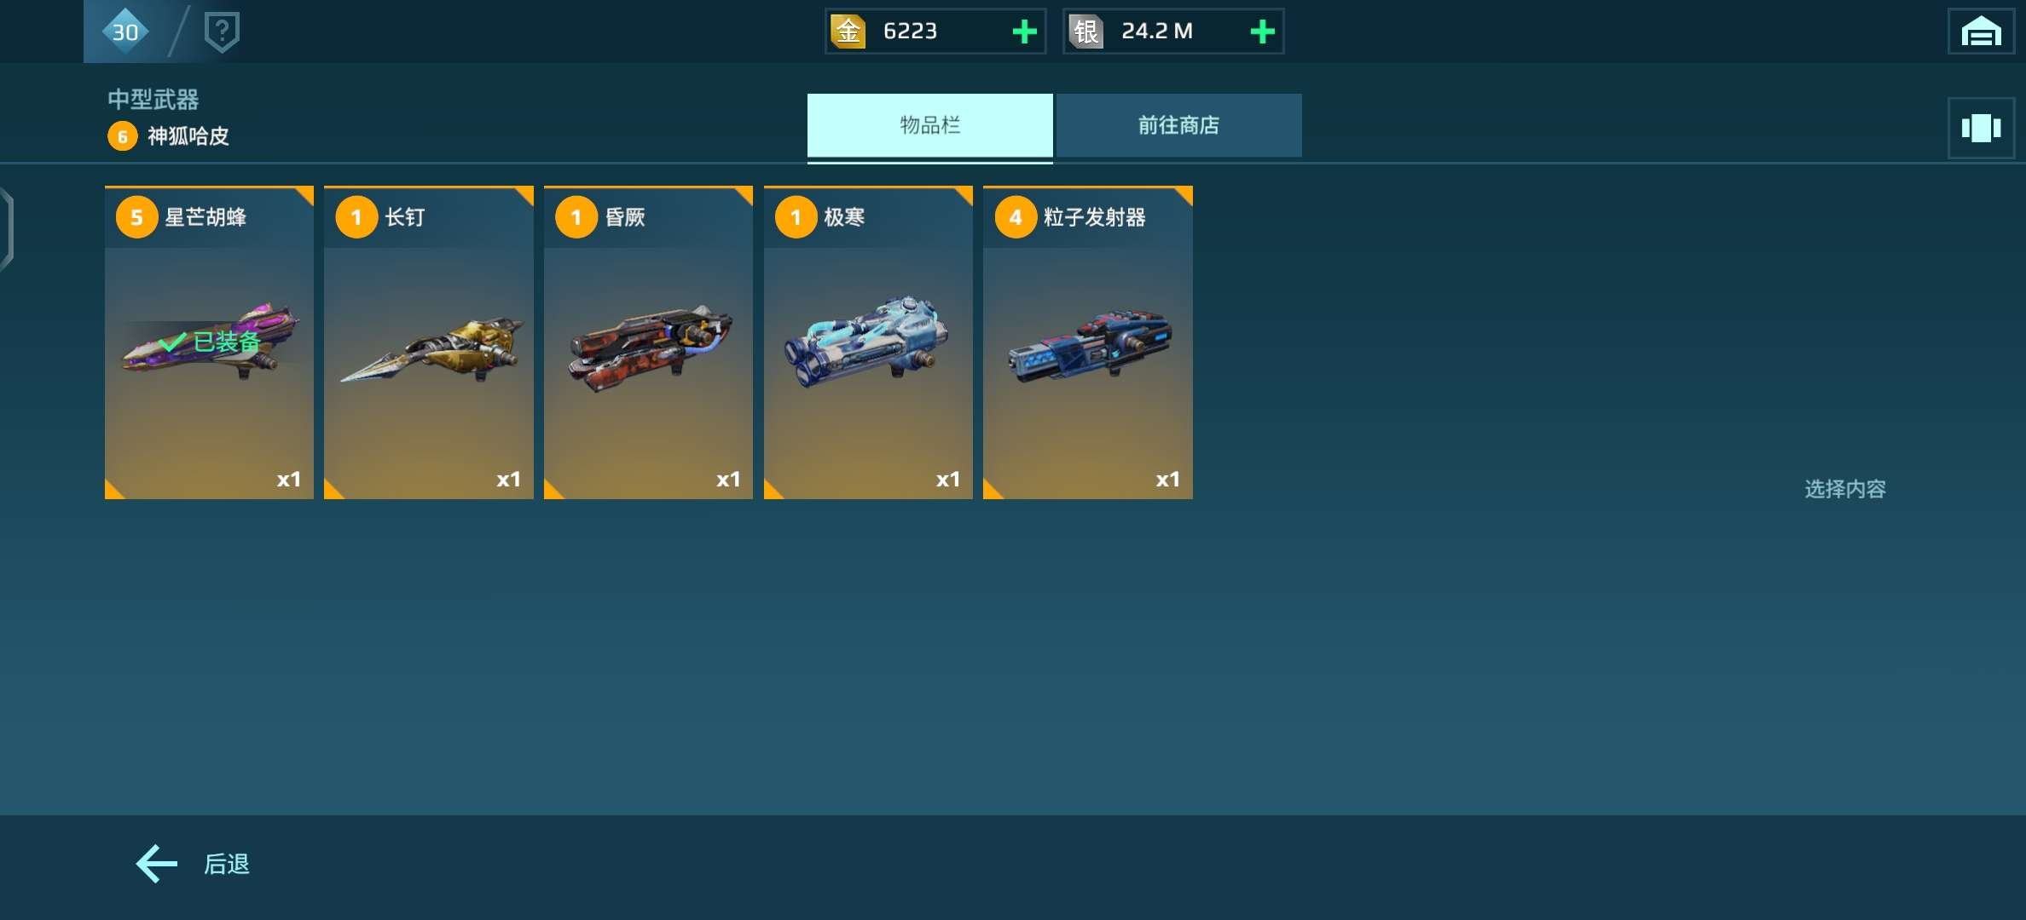Image resolution: width=2026 pixels, height=920 pixels.
Task: Click the back arrow icon
Action: pos(156,864)
